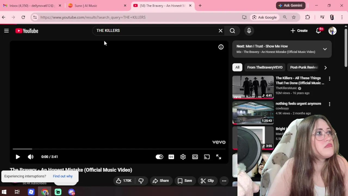The height and width of the screenshot is (196, 348).
Task: Bookmark this page with the star
Action: tap(294, 17)
